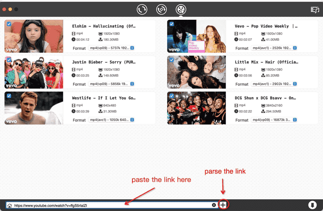Open the Convert tab icon in top toolbar
The image size is (323, 211).
tap(142, 9)
